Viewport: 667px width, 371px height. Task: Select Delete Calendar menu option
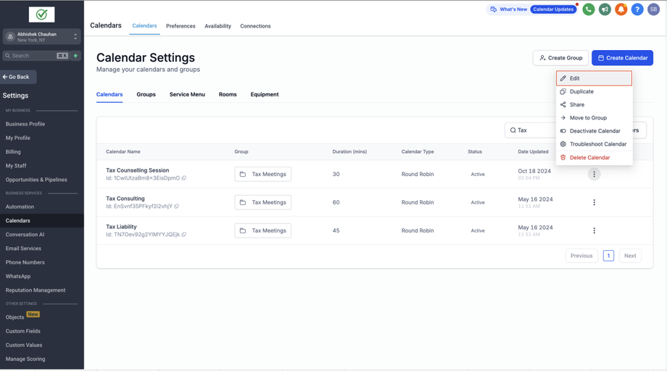594,157
